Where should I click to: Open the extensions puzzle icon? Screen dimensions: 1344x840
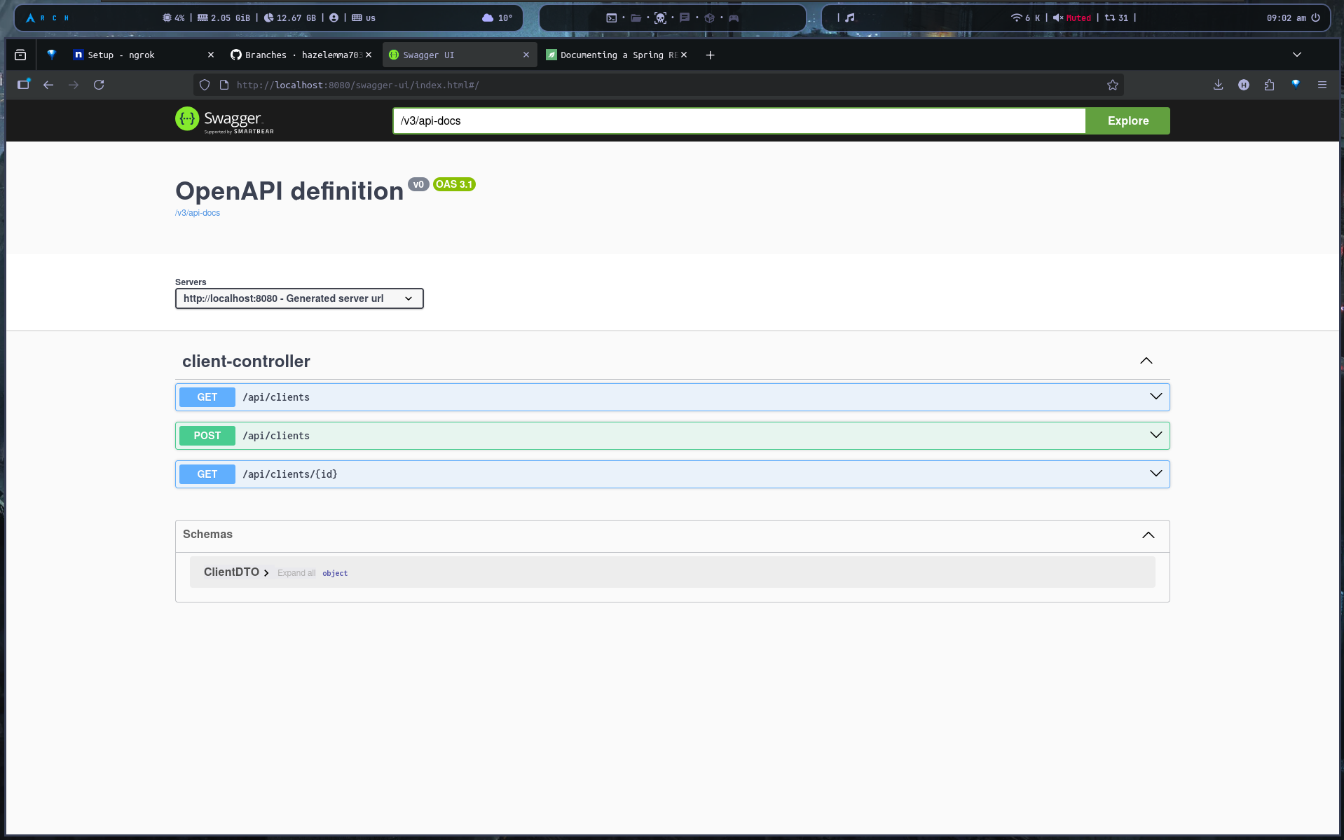(1269, 85)
